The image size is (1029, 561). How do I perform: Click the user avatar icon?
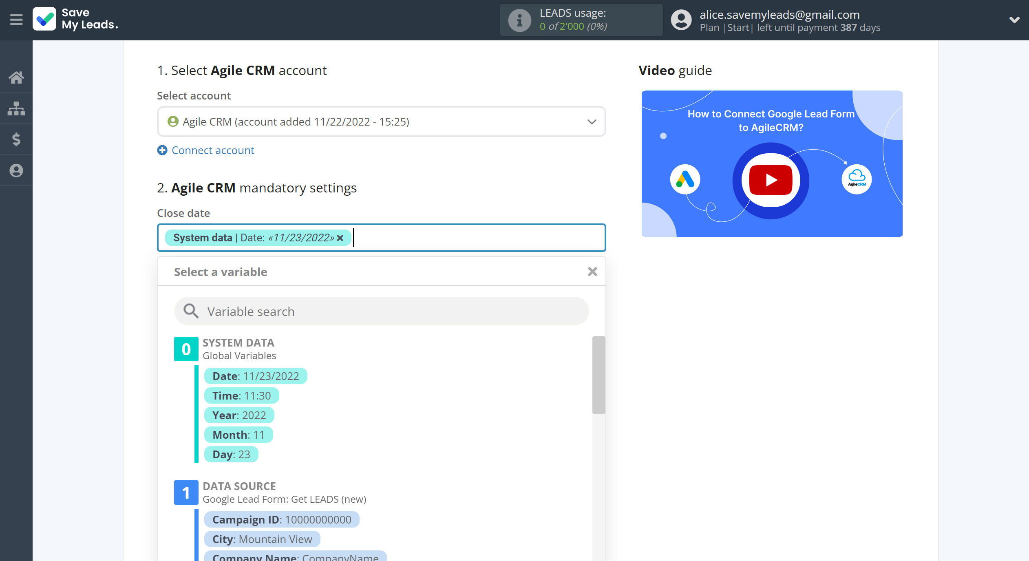point(681,20)
